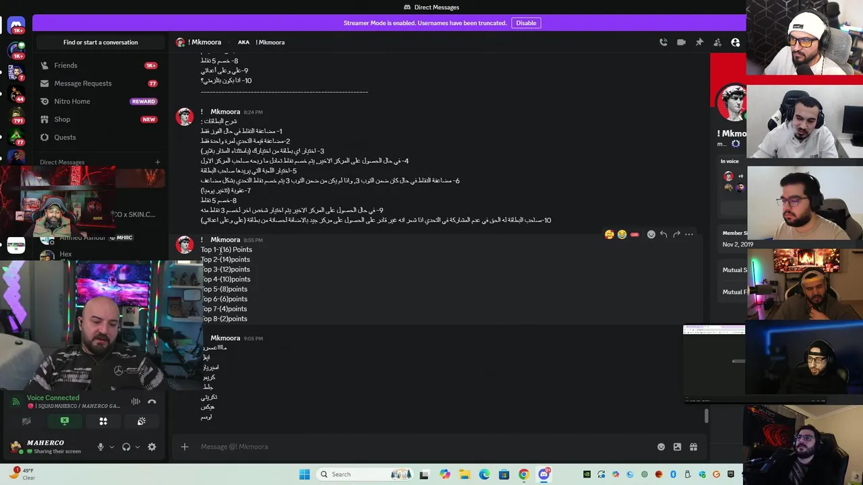
Task: Open Google Chrome from taskbar
Action: (x=524, y=474)
